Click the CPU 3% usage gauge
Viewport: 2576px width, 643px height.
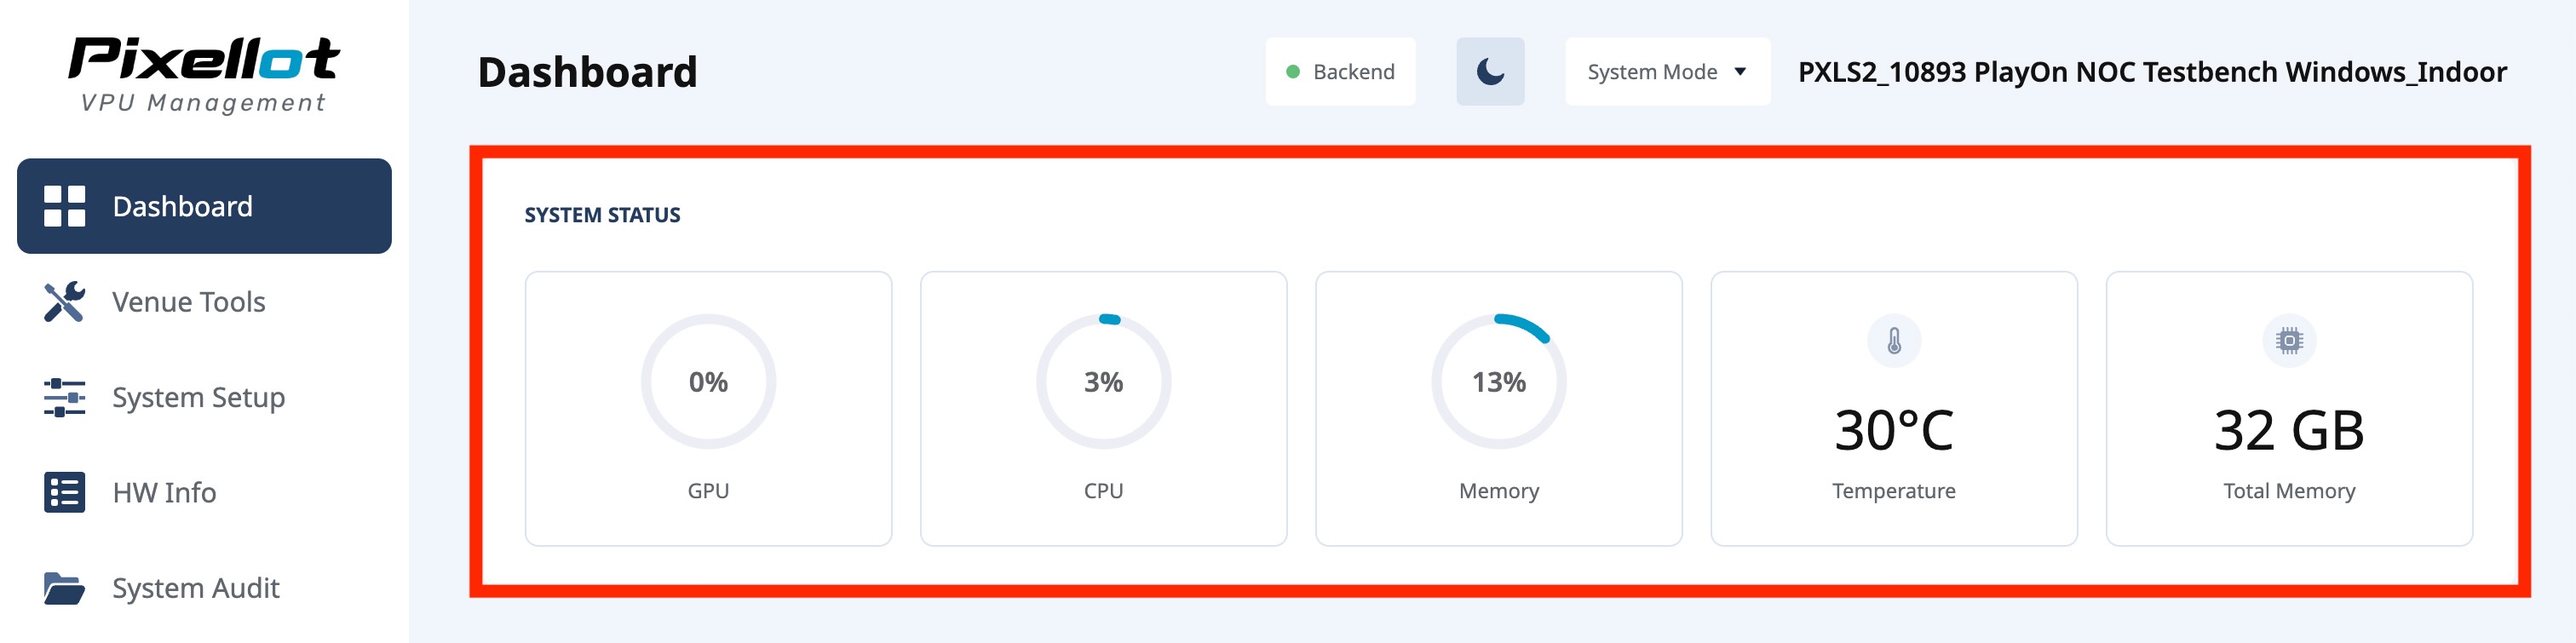pos(1103,382)
